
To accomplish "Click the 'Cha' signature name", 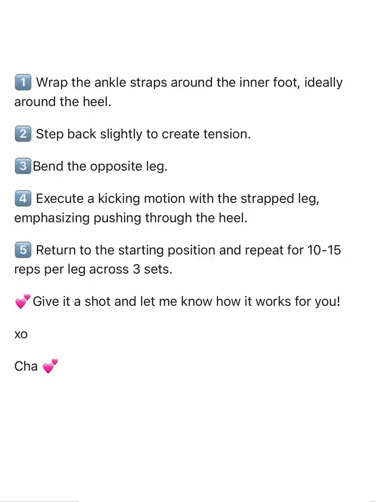I will pos(26,367).
